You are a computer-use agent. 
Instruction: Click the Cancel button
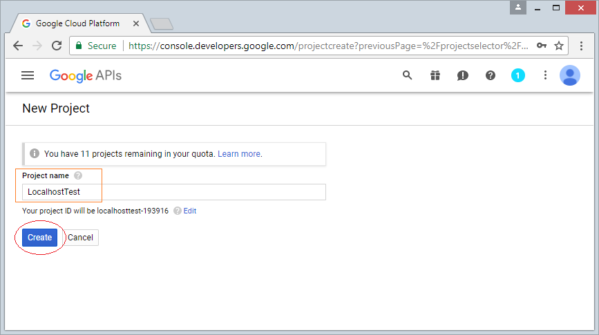pyautogui.click(x=80, y=238)
